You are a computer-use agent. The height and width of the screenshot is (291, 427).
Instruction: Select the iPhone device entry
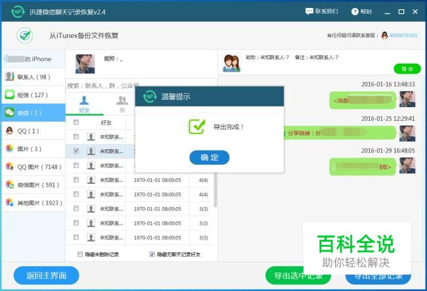pyautogui.click(x=34, y=59)
